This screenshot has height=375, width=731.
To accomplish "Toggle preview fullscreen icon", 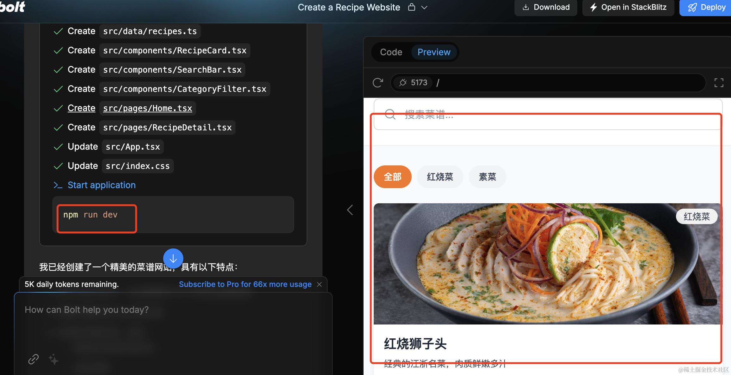I will [719, 83].
